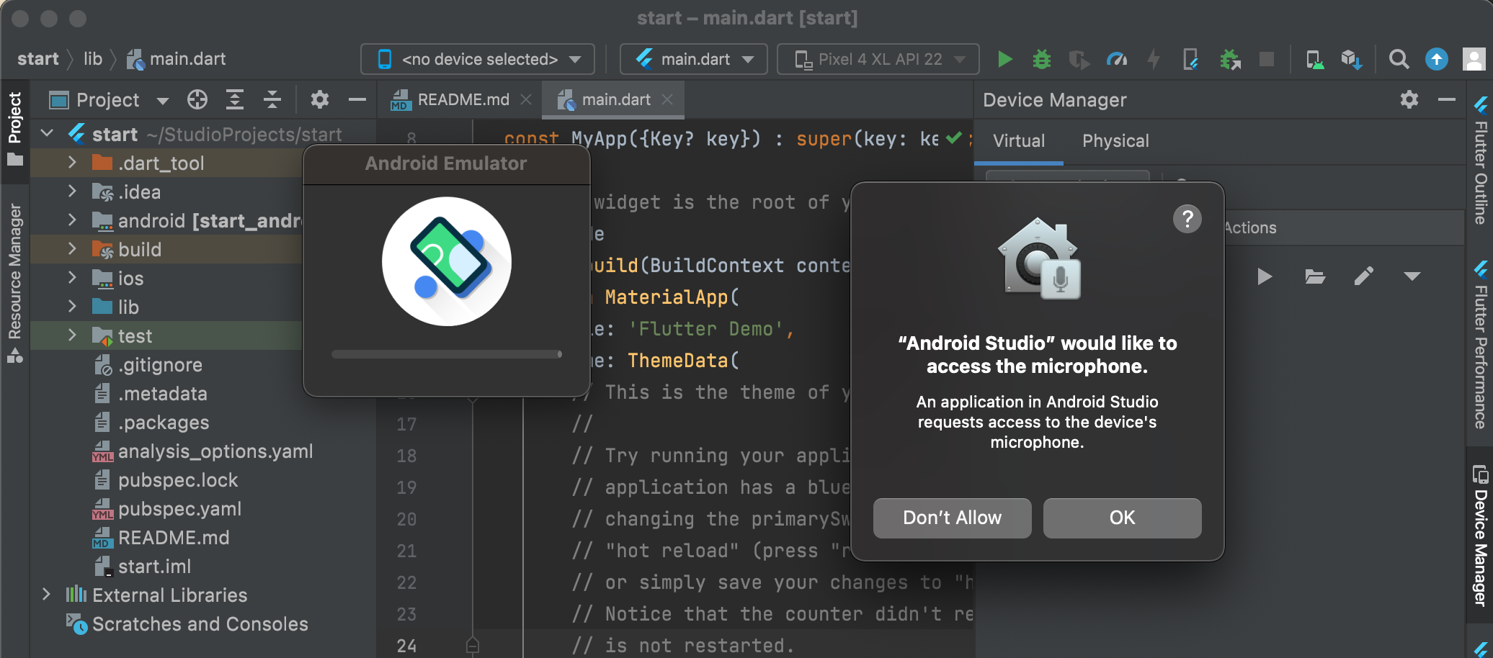The height and width of the screenshot is (658, 1493).
Task: Open Scratches and Consoles node
Action: tap(200, 624)
